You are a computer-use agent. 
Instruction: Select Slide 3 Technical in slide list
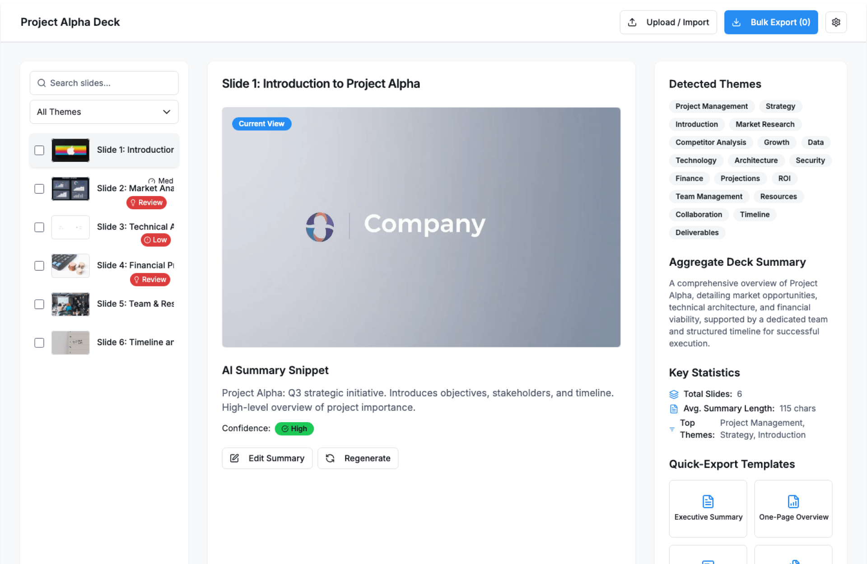coord(135,227)
